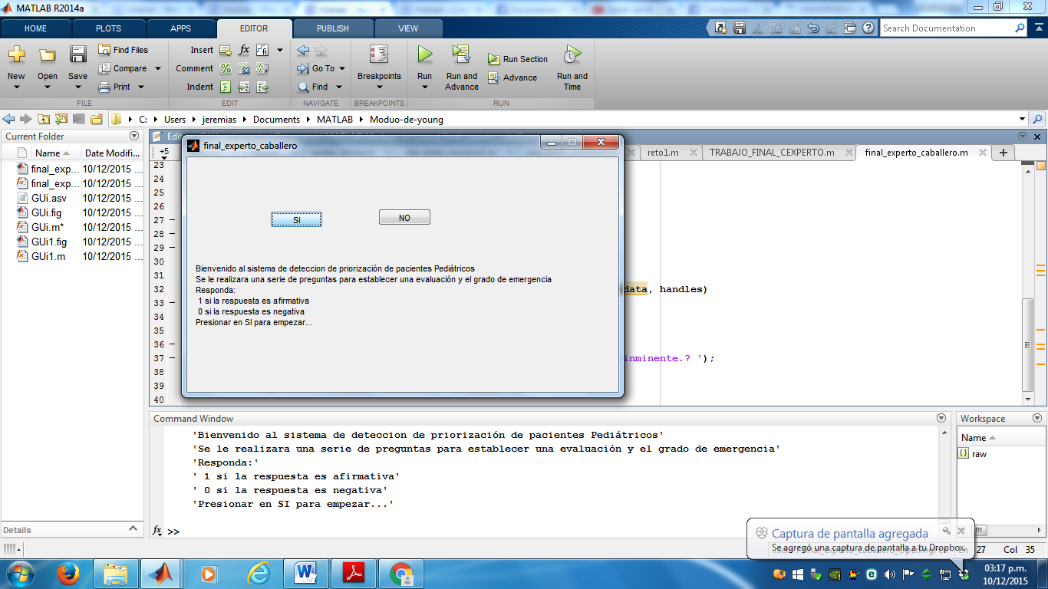Click the address bar Back arrow
Viewport: 1048px width, 589px height.
click(x=9, y=119)
